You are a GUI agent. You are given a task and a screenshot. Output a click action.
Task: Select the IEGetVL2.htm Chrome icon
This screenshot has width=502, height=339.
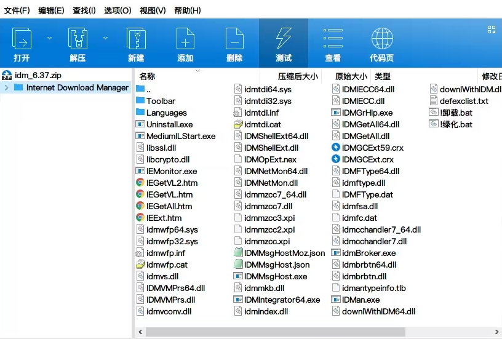click(140, 183)
